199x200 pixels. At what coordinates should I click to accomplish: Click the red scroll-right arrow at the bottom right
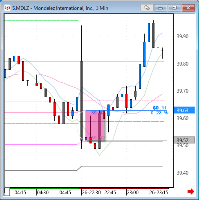(x=191, y=191)
